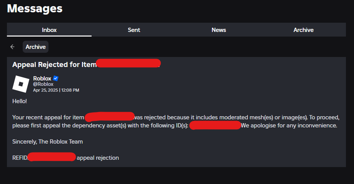Select the Archive tab
354x184 pixels.
pos(303,30)
